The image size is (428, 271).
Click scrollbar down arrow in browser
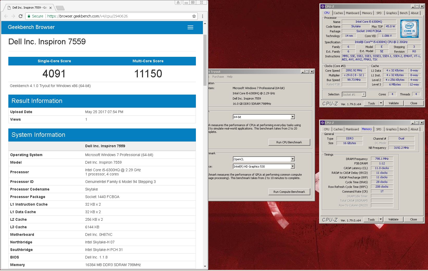click(205, 266)
